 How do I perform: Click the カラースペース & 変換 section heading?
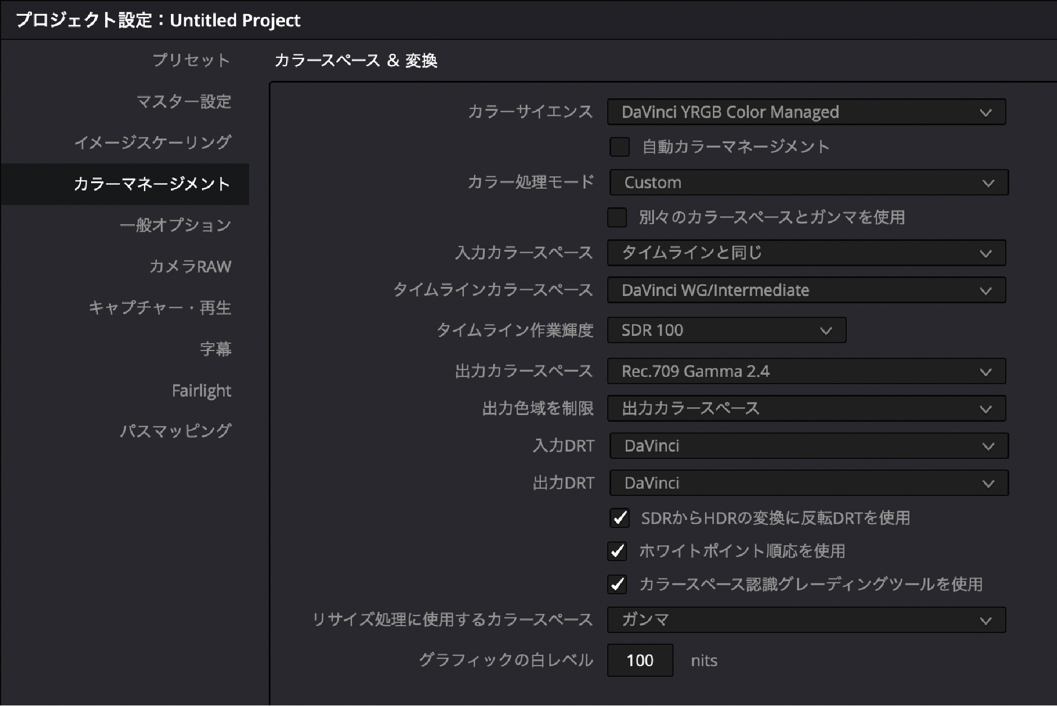(x=355, y=60)
